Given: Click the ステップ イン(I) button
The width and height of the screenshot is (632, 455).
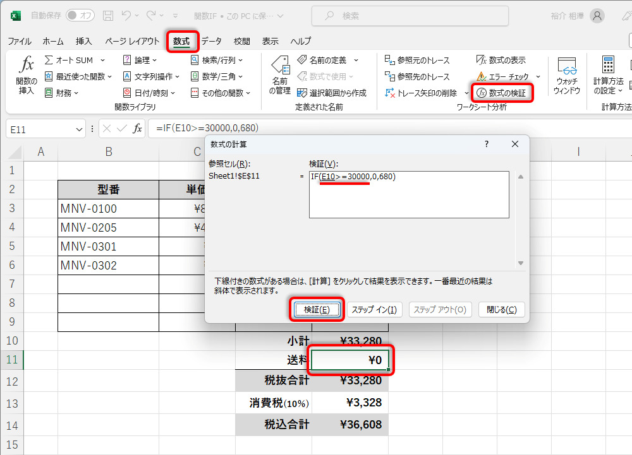Looking at the screenshot, I should pyautogui.click(x=374, y=309).
